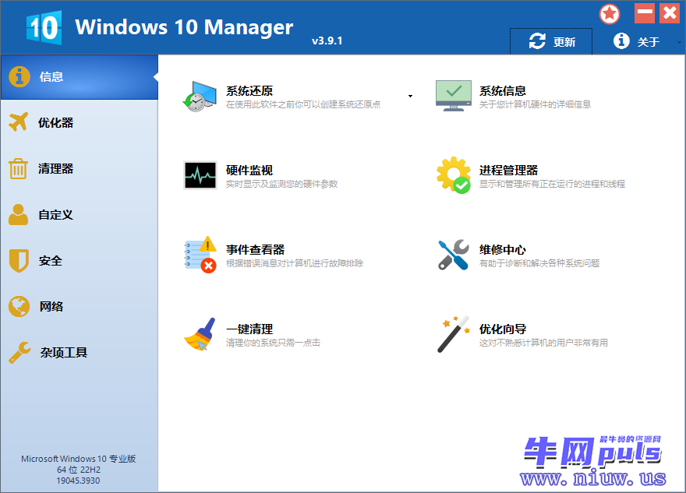This screenshot has height=493, width=686.
Task: Click the Microsoft Windows 10 专业版 text
Action: coord(78,459)
